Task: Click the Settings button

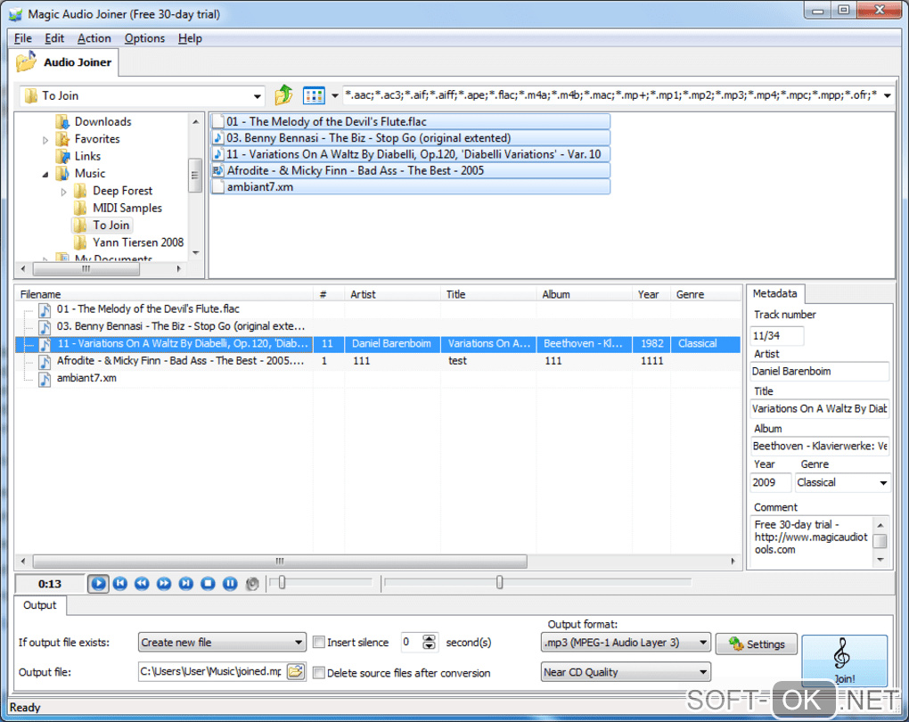Action: (756, 644)
